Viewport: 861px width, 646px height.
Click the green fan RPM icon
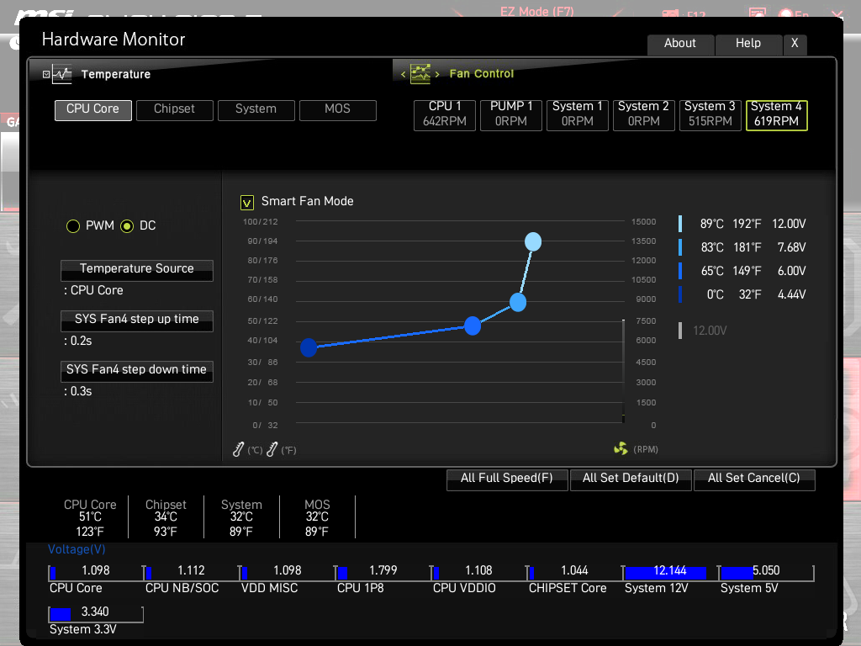[621, 449]
